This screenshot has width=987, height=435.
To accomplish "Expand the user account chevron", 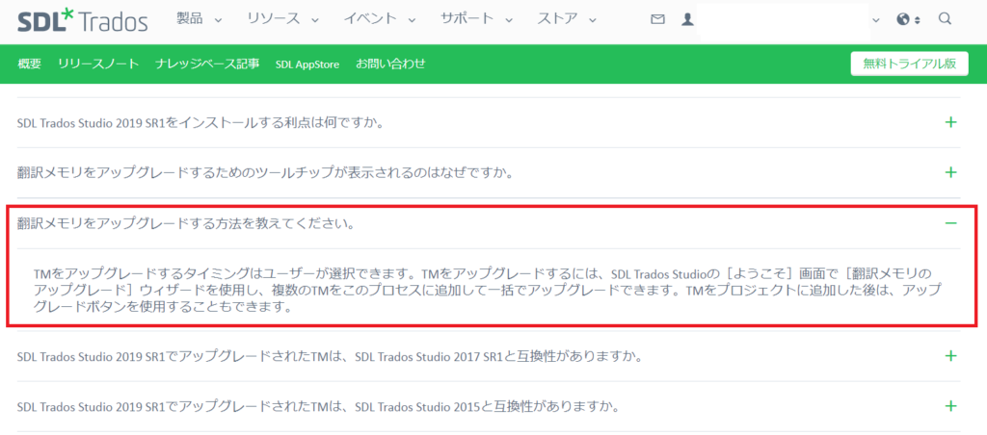I will coord(875,20).
